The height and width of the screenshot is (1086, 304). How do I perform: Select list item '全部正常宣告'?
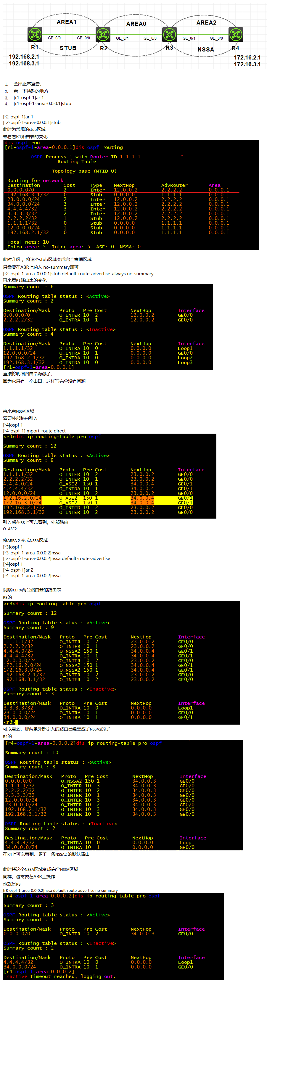[28, 84]
